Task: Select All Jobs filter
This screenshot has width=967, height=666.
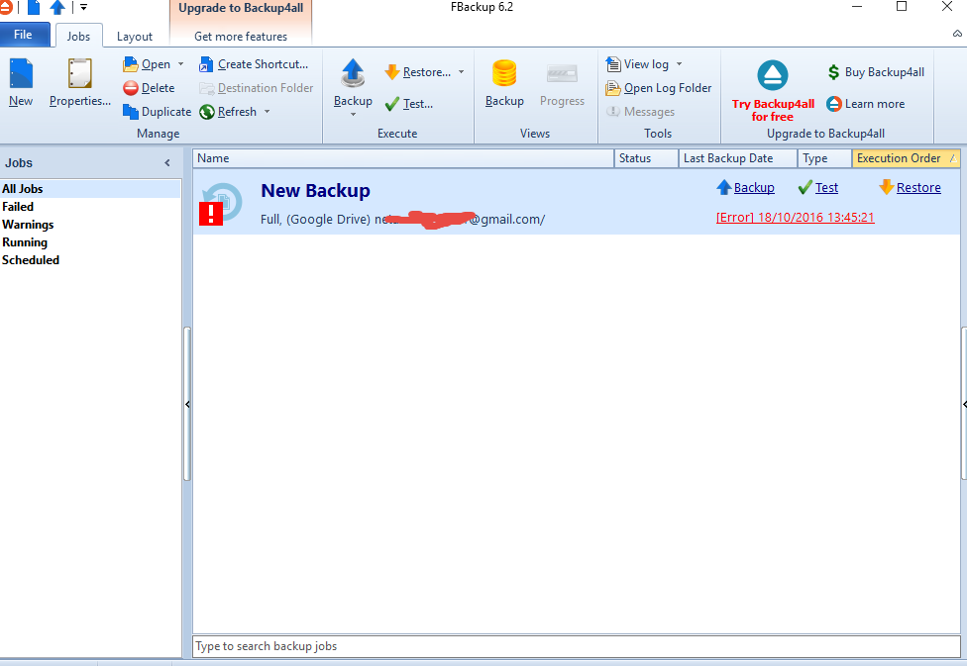Action: point(91,189)
